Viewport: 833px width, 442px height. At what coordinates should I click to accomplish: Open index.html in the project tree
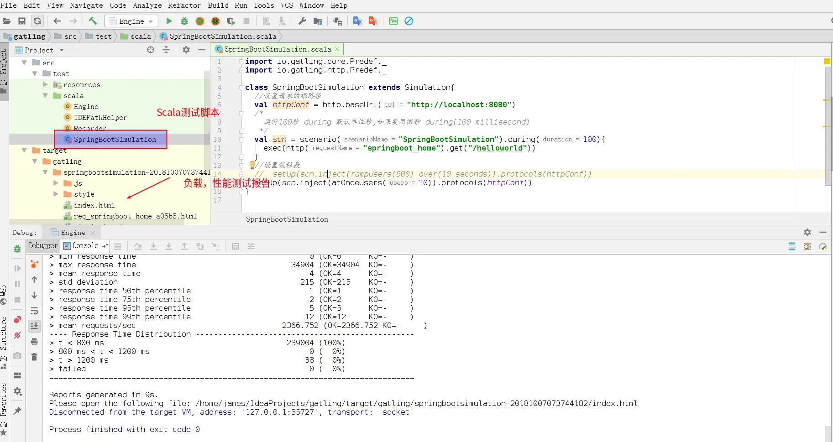coord(94,205)
